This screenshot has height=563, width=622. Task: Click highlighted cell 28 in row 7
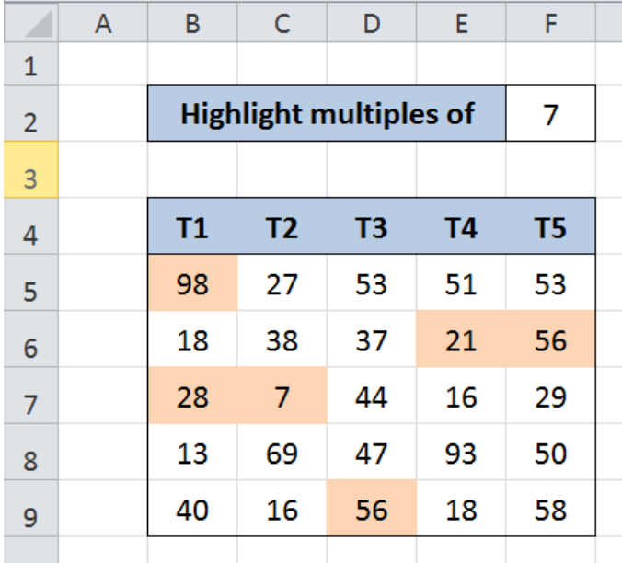(x=192, y=396)
